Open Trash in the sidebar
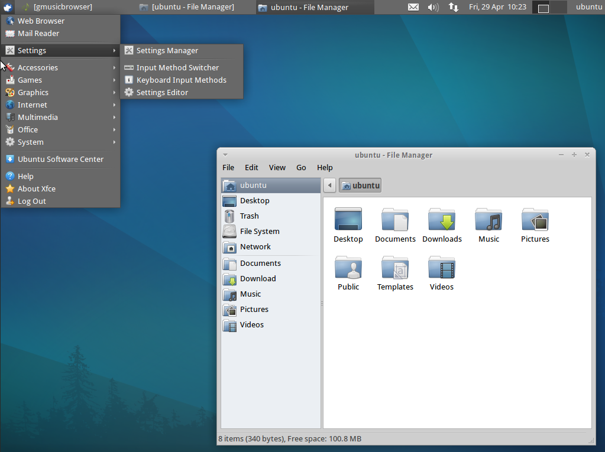This screenshot has height=452, width=605. pos(271,216)
